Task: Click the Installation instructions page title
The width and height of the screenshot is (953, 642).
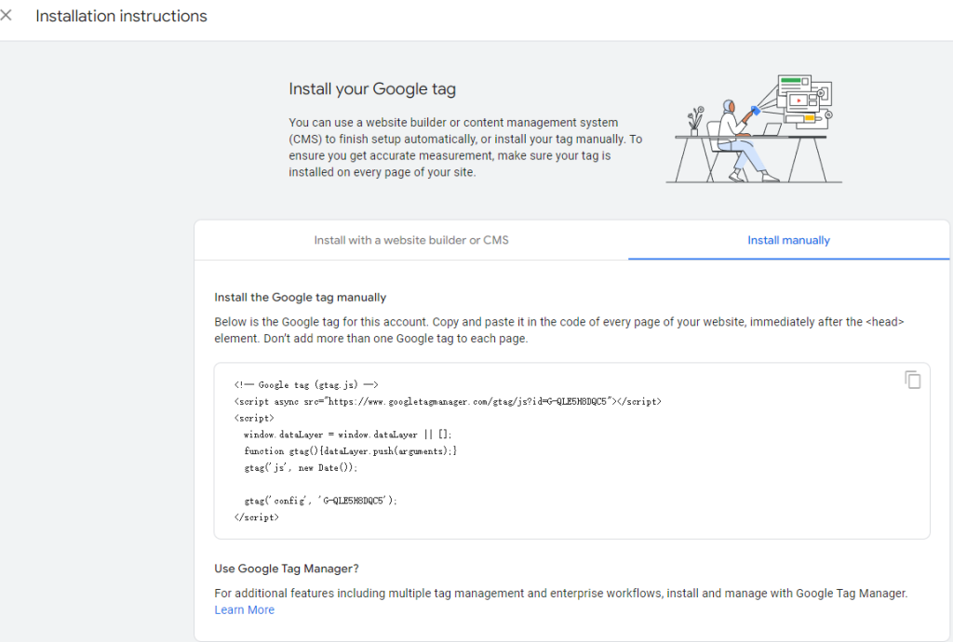Action: pyautogui.click(x=121, y=16)
